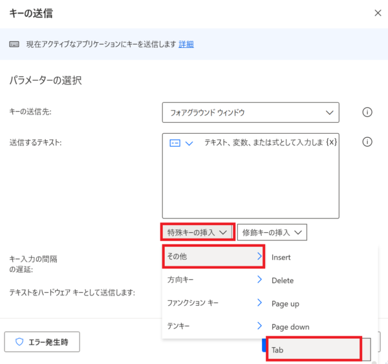Click the info icon beside 送信するテキスト
This screenshot has width=388, height=364.
(x=367, y=142)
